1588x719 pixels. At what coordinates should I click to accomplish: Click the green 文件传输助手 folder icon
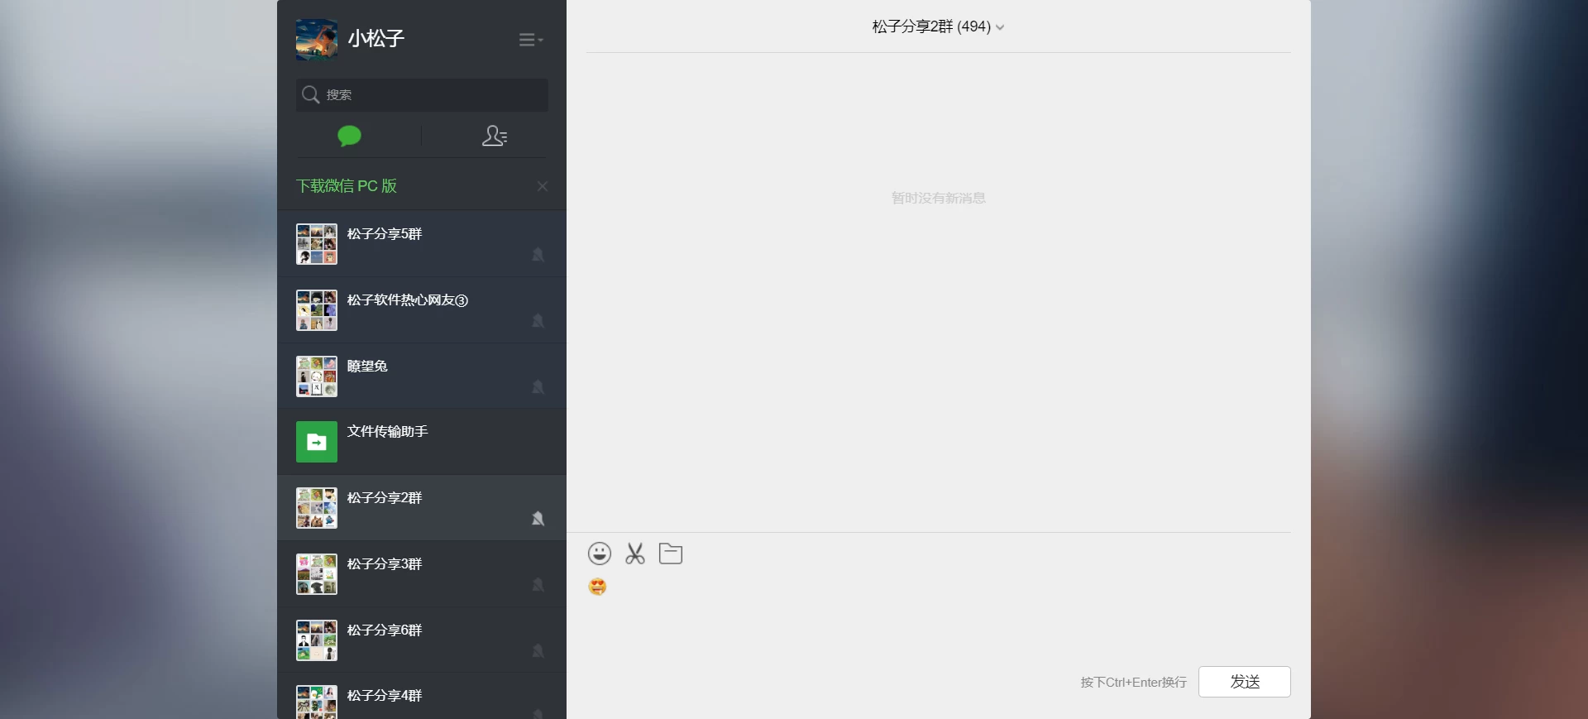[317, 442]
